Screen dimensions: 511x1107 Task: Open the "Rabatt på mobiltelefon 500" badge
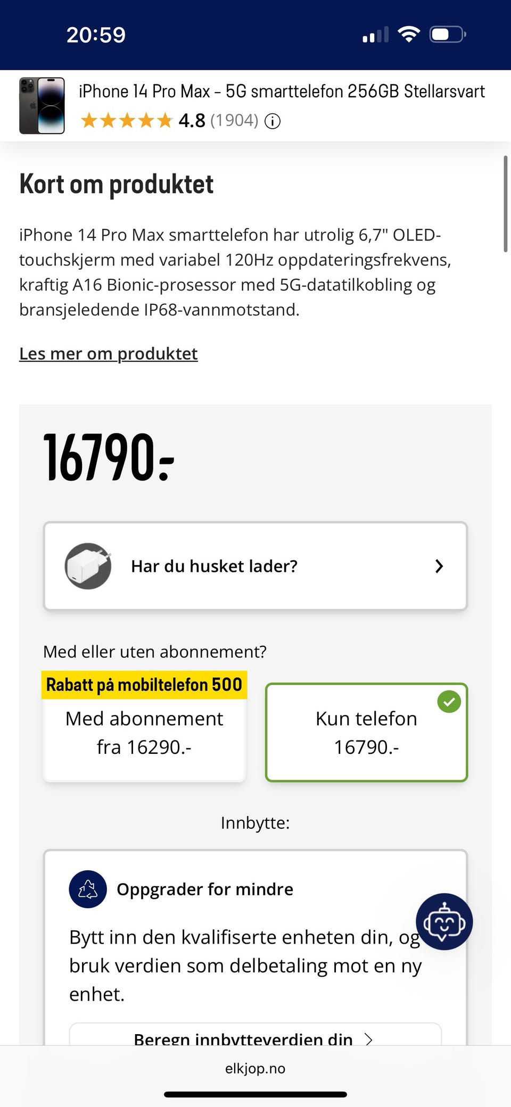click(144, 685)
